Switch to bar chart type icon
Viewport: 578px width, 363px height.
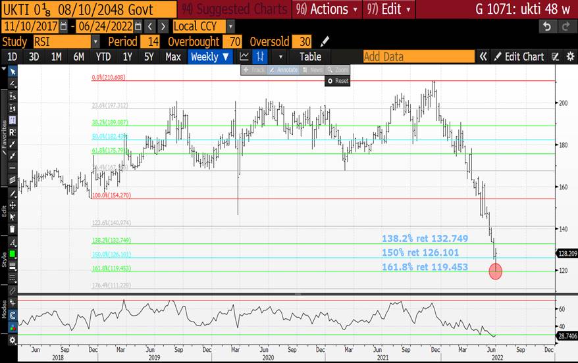point(260,57)
